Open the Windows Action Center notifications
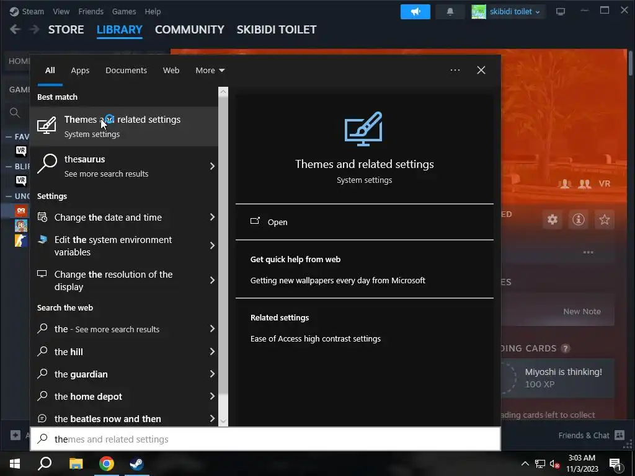This screenshot has width=635, height=476. [615, 464]
